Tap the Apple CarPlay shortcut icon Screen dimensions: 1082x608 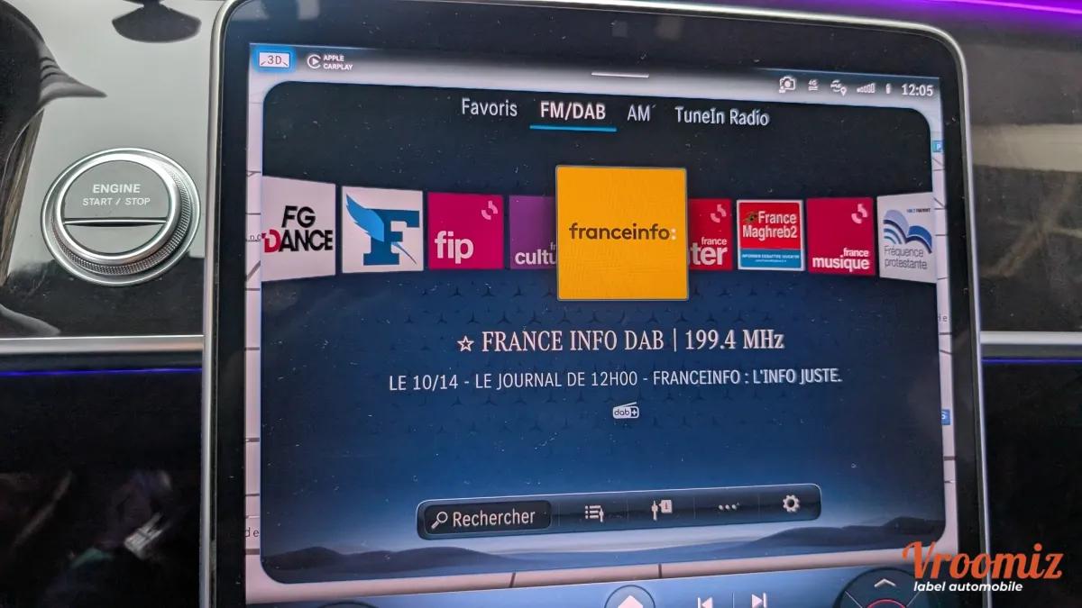[x=328, y=61]
